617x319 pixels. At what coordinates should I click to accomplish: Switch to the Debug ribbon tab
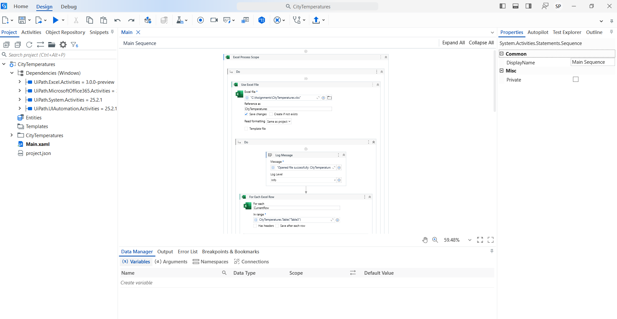point(69,6)
